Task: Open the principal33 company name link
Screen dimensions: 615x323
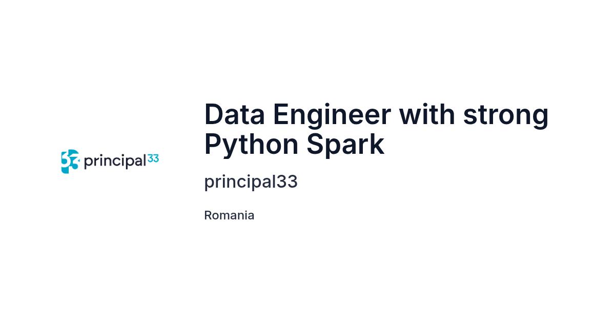Action: 251,183
